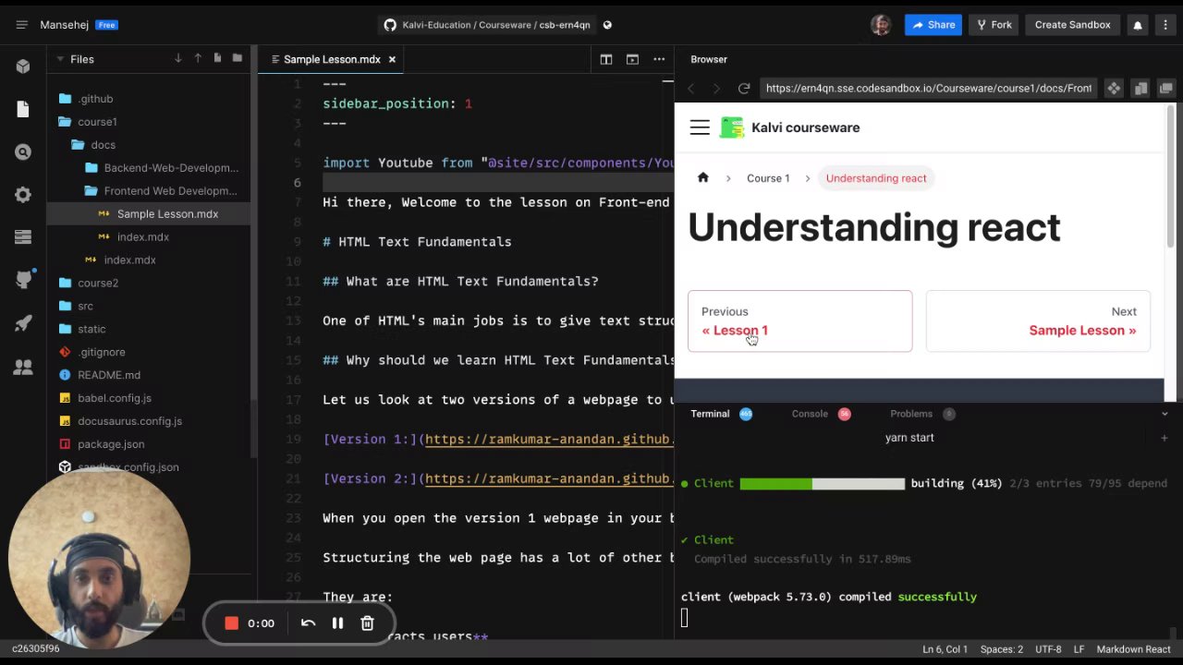Open Configuration Files gear icon in sidebar
1183x665 pixels.
click(23, 195)
